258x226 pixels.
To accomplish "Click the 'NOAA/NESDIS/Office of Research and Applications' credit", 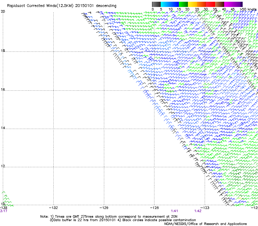I will 205,224.
